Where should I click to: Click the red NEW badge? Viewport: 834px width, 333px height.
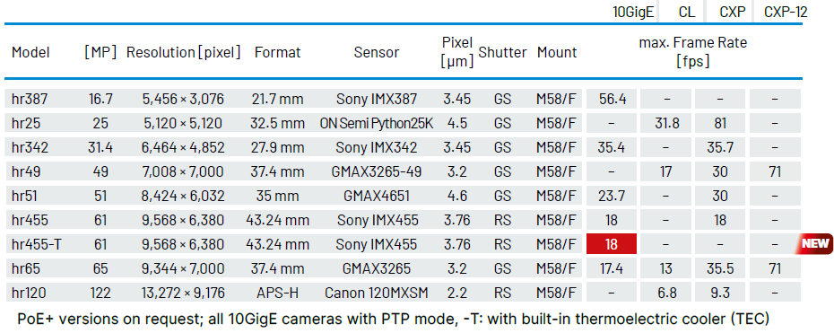click(814, 243)
